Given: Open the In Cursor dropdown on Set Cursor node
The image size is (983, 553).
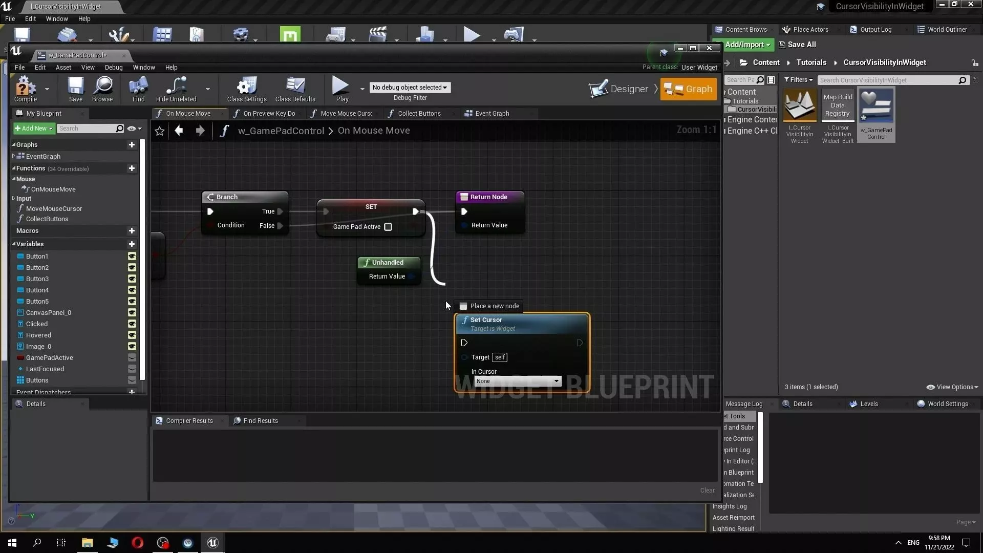Looking at the screenshot, I should coord(517,381).
